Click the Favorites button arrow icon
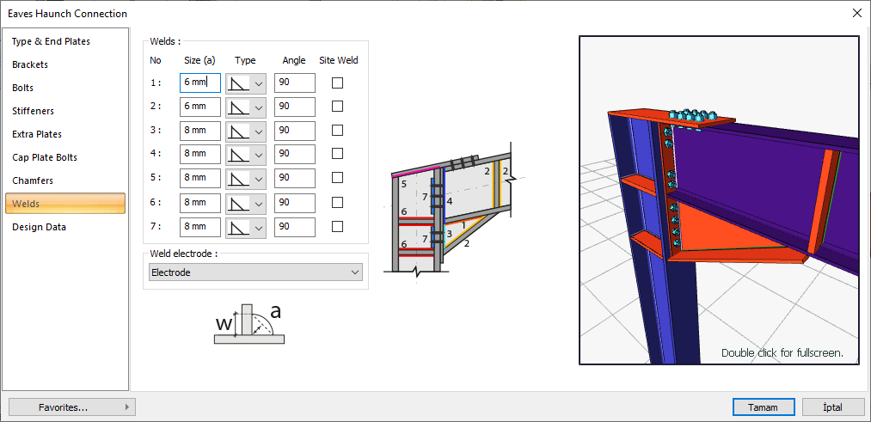This screenshot has width=871, height=422. coord(127,407)
